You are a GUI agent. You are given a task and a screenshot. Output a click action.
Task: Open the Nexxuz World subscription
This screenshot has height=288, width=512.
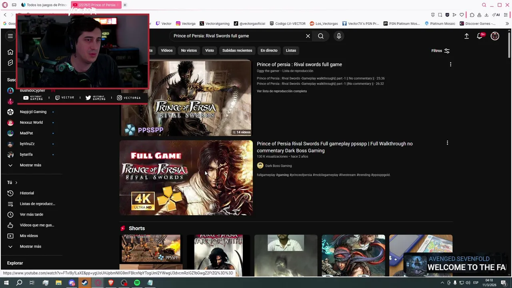click(x=31, y=122)
